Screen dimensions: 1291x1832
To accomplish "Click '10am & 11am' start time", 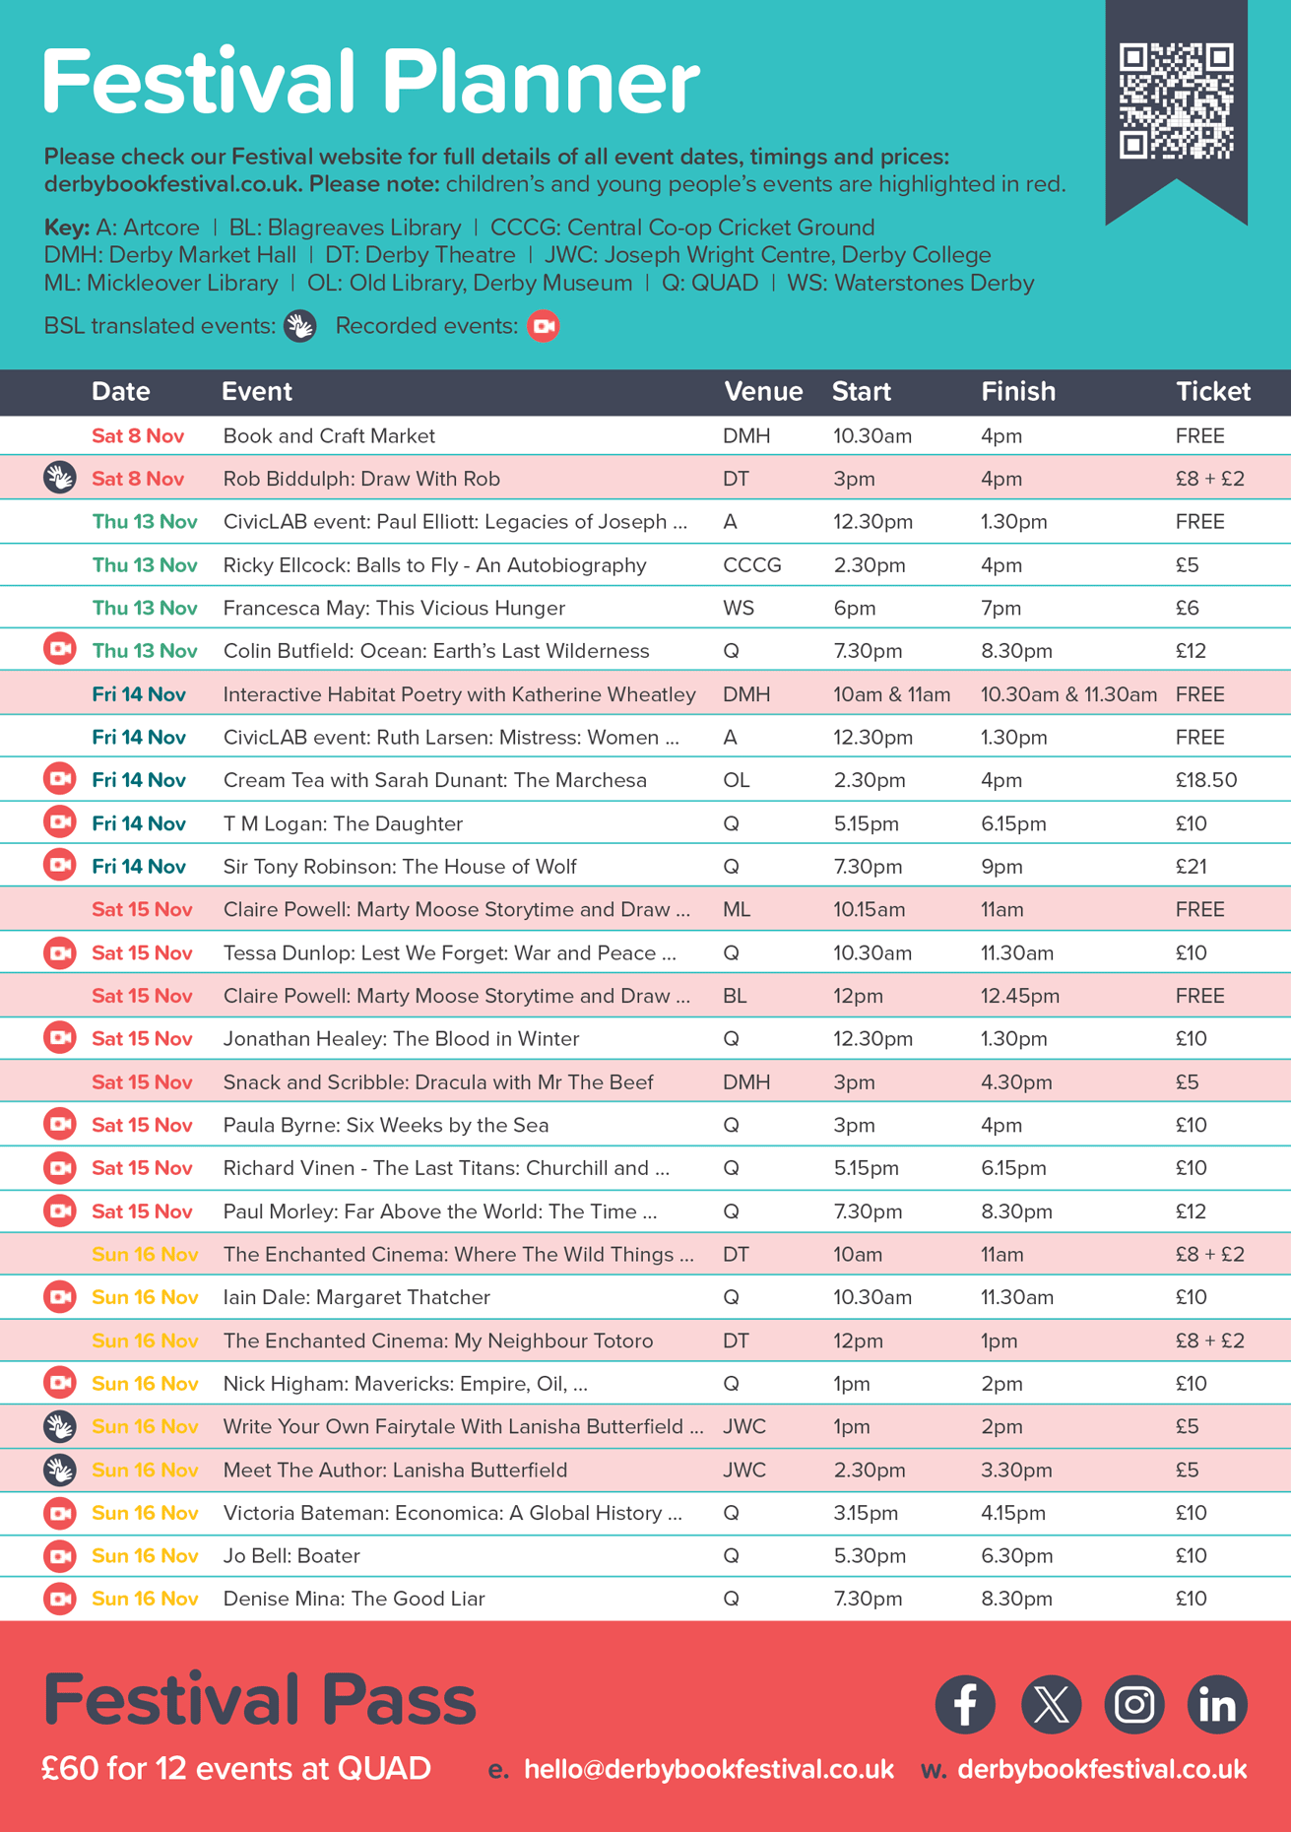I will (x=892, y=694).
